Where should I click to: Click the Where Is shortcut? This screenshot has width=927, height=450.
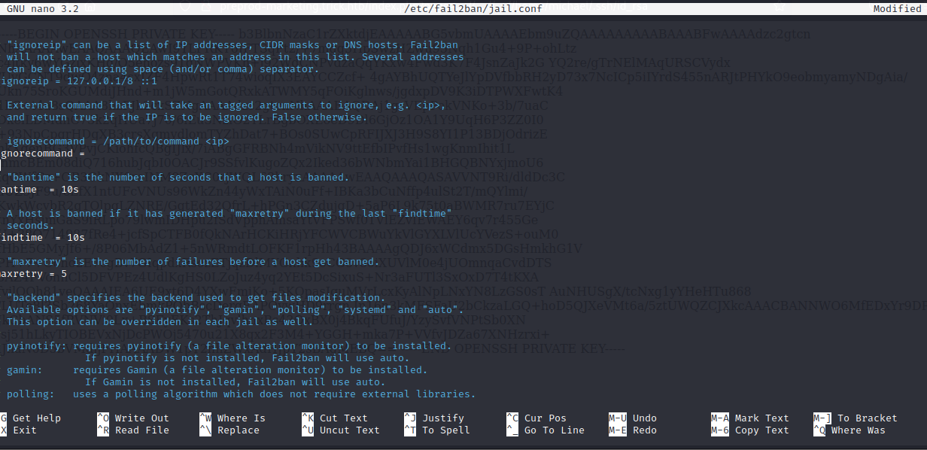(241, 418)
